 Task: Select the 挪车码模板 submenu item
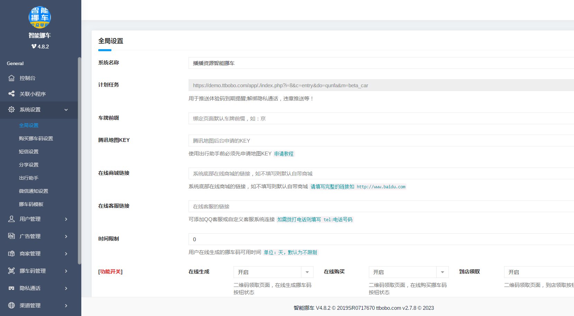tap(31, 204)
